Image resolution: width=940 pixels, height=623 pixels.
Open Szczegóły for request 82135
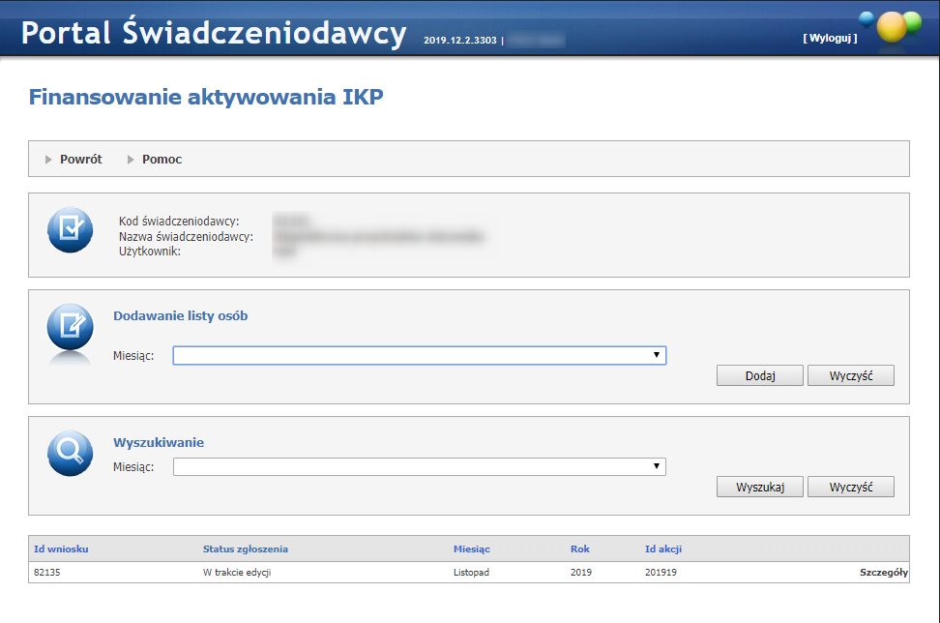click(x=883, y=573)
